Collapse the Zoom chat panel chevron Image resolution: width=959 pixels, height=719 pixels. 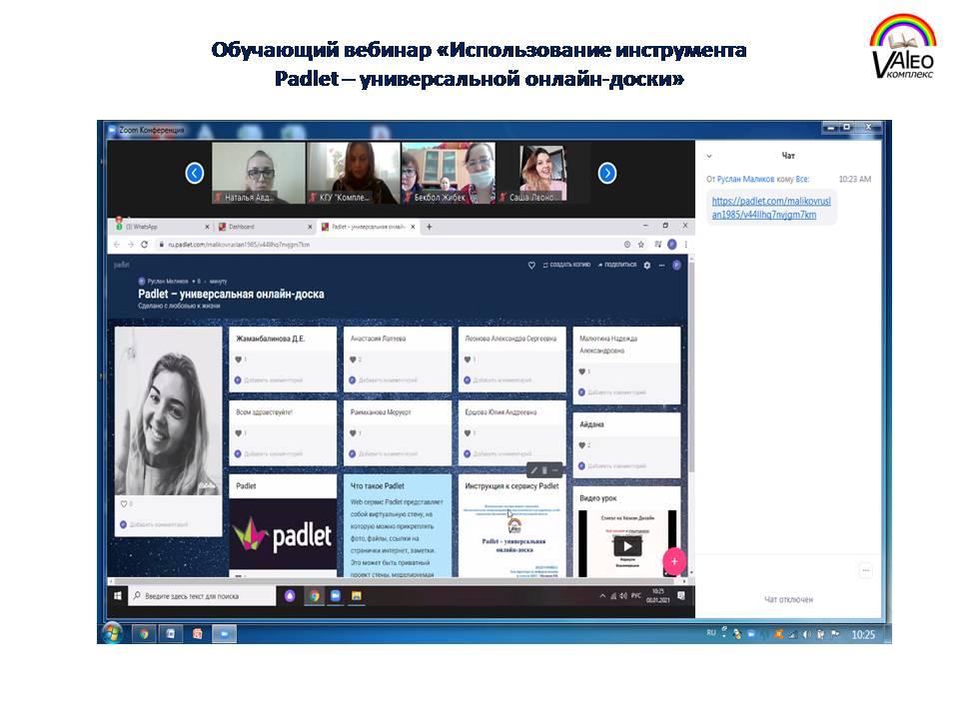point(709,156)
